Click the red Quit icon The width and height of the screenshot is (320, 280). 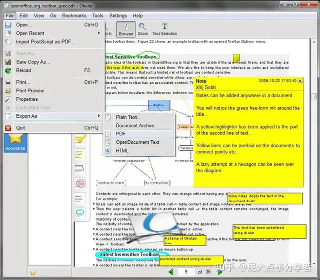tap(8, 128)
